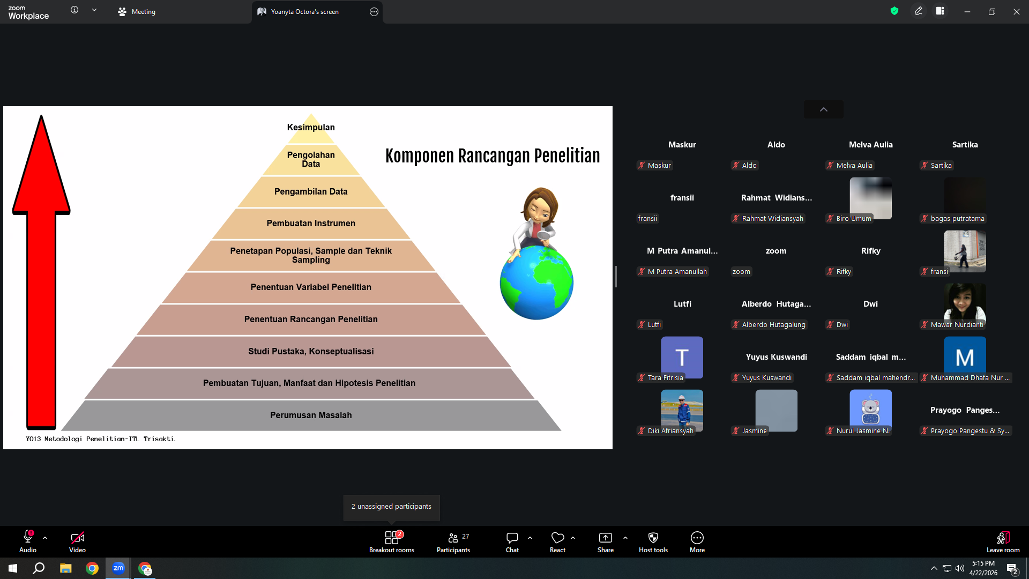Unmute the Audio microphone button
This screenshot has width=1029, height=579.
pos(28,541)
